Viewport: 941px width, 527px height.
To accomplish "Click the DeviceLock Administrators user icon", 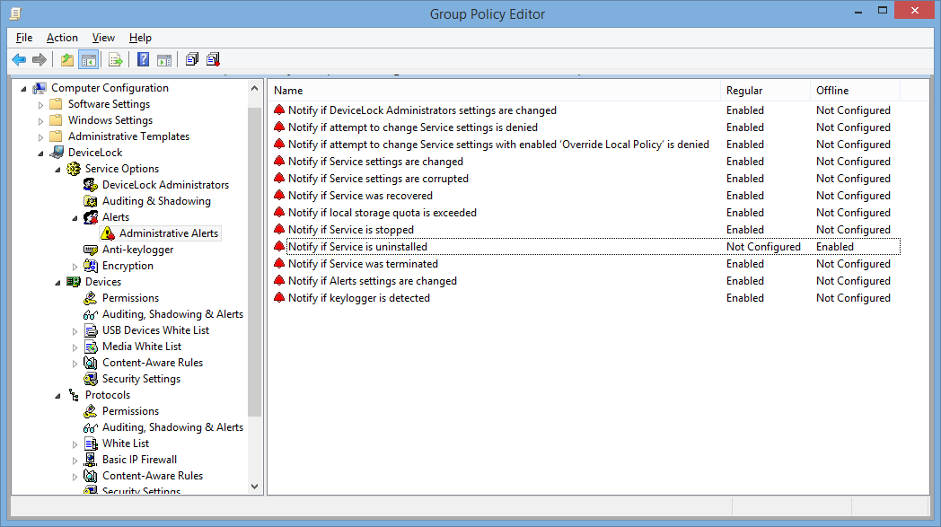I will [91, 185].
